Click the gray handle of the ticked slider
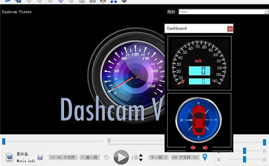The height and width of the screenshot is (166, 269). pos(109,140)
